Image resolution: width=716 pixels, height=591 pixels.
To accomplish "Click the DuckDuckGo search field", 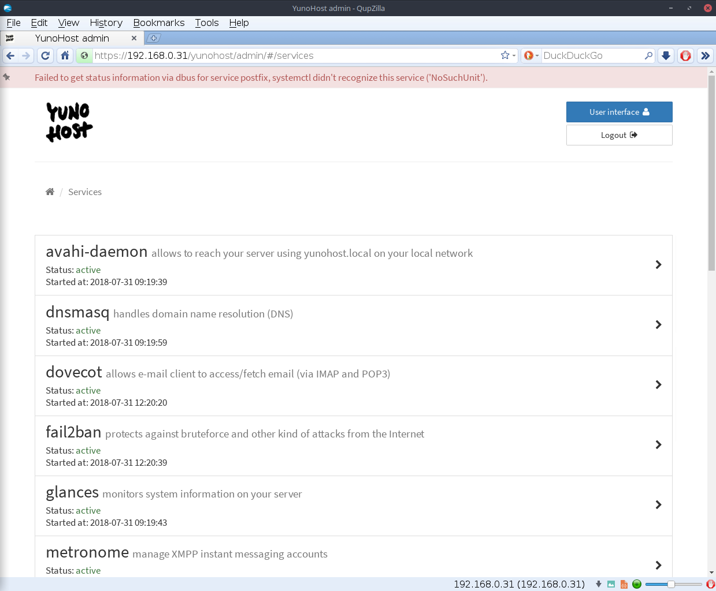I will [592, 55].
